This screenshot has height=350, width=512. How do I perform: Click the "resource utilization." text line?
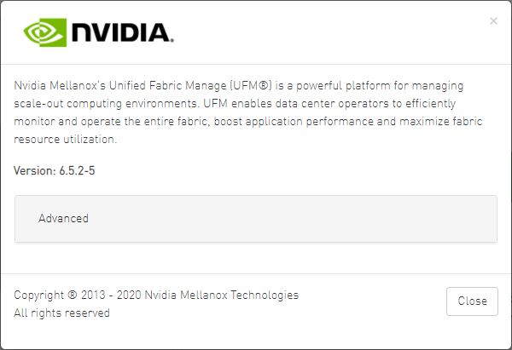click(65, 140)
